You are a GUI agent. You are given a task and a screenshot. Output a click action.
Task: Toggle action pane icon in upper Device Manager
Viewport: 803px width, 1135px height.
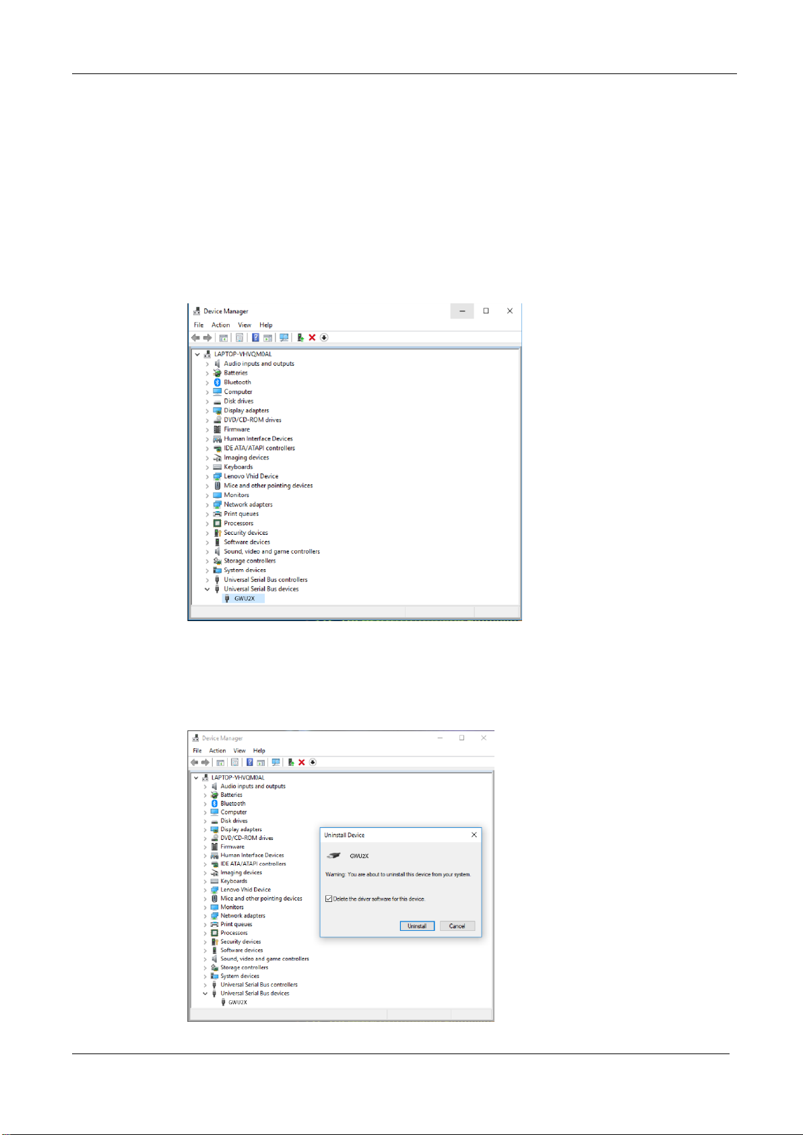[267, 337]
